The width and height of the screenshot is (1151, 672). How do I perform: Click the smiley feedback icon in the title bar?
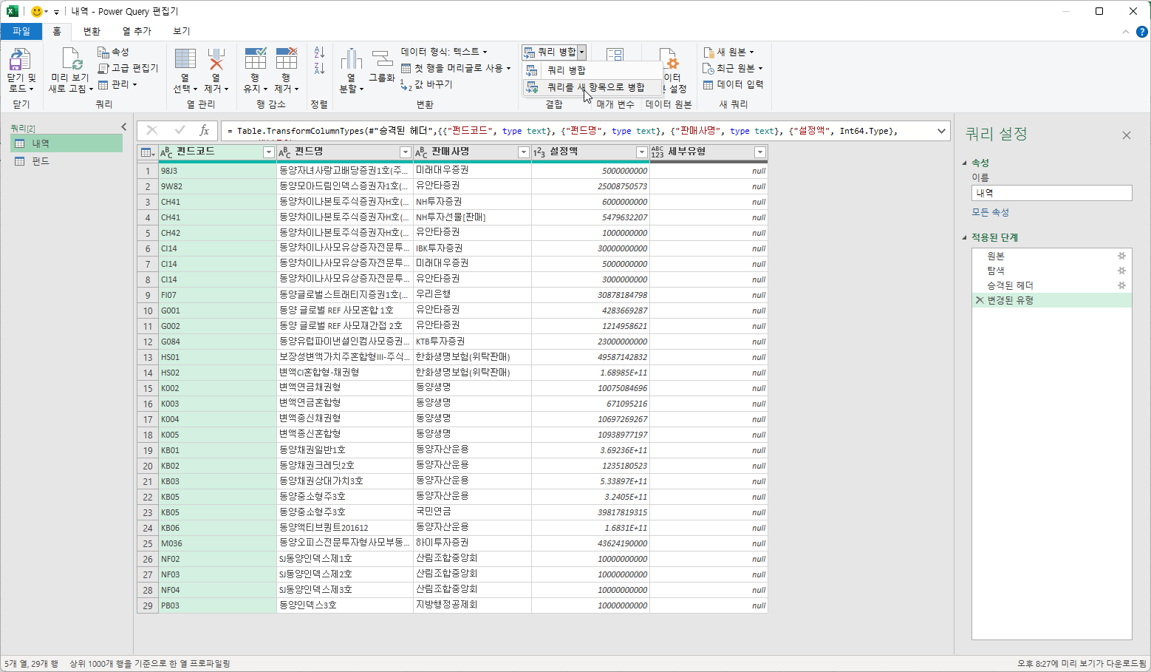point(37,11)
